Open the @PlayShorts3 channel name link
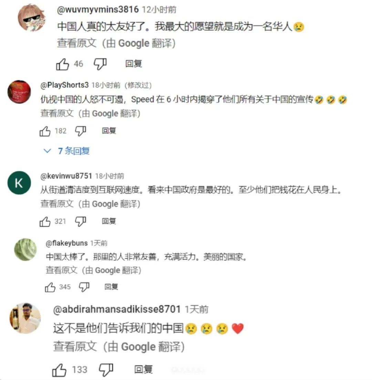 pyautogui.click(x=64, y=85)
